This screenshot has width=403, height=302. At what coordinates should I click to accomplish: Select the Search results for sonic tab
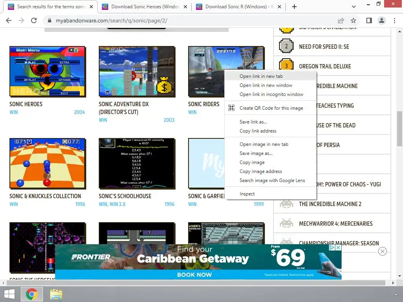pyautogui.click(x=50, y=7)
